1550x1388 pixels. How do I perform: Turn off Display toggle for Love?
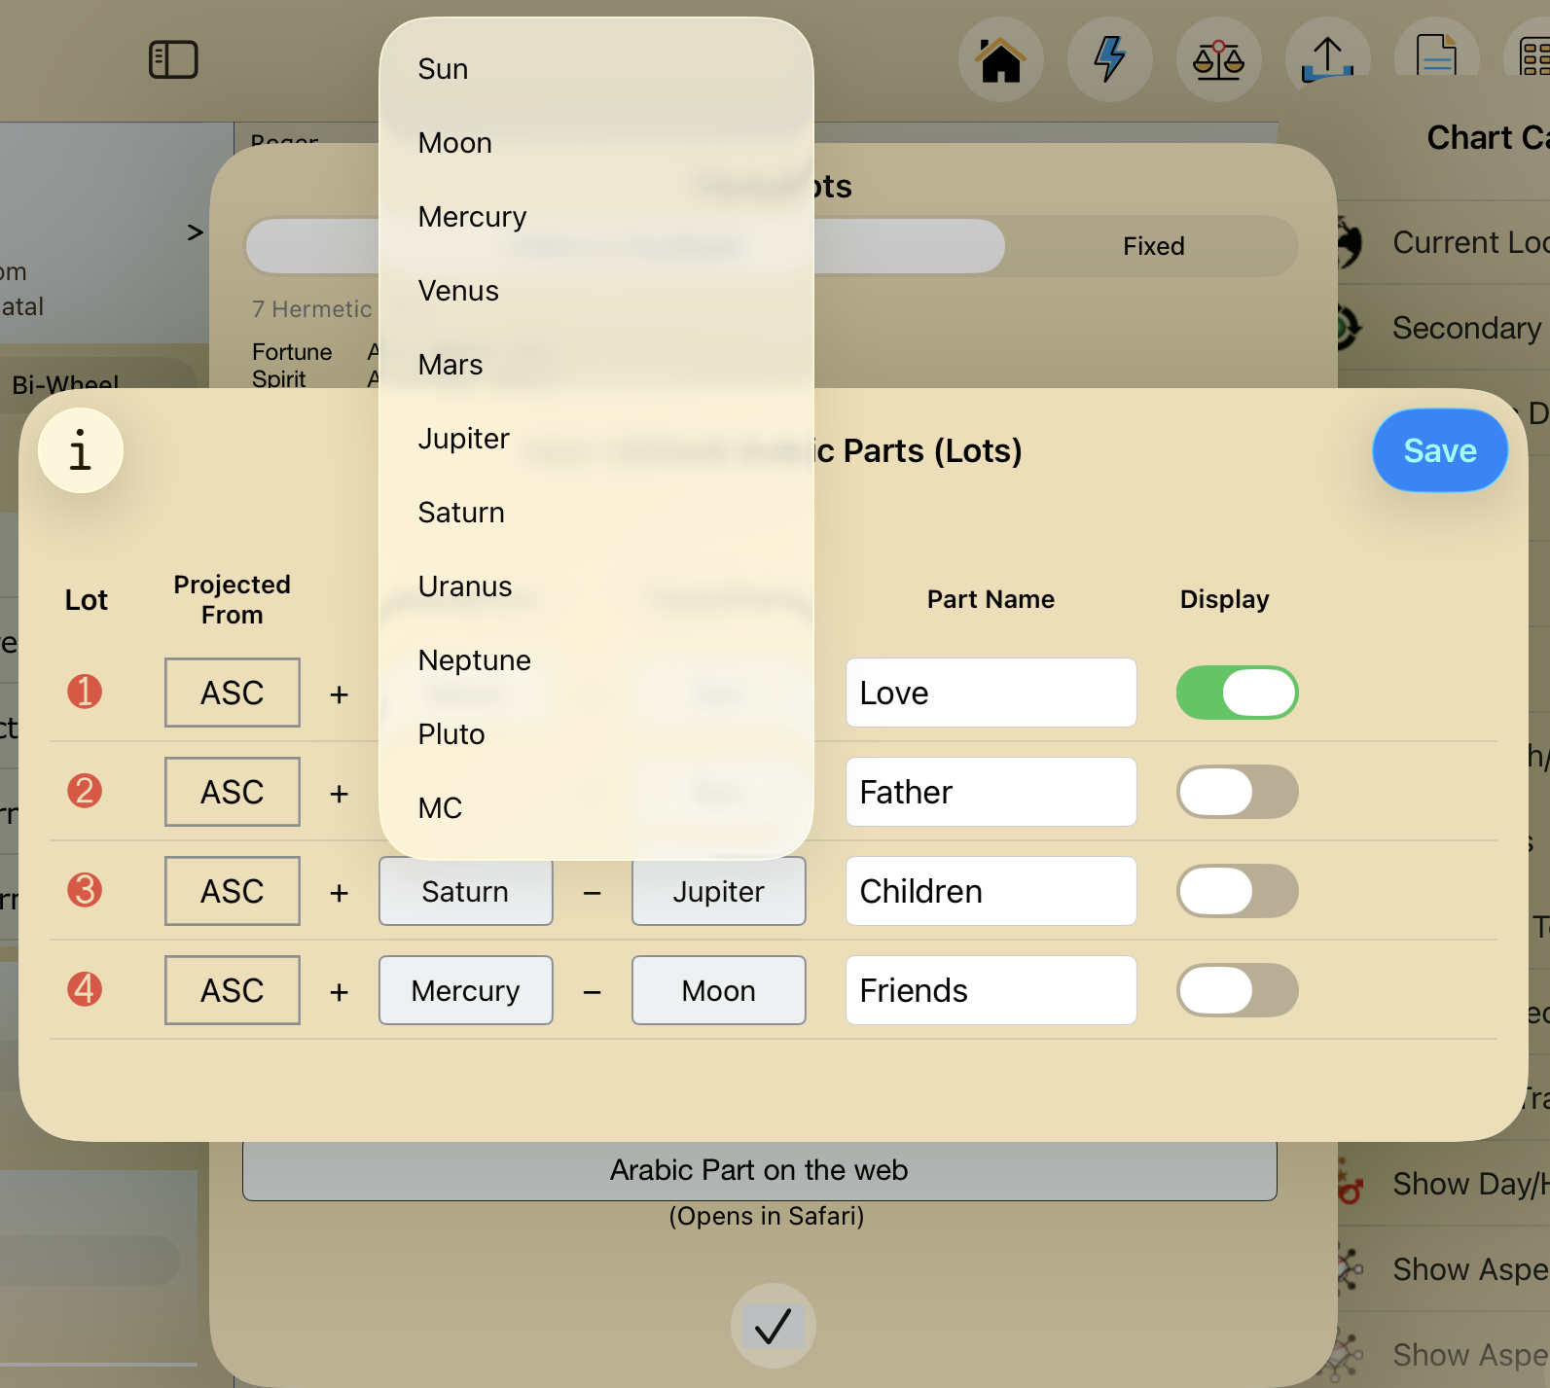1238,693
